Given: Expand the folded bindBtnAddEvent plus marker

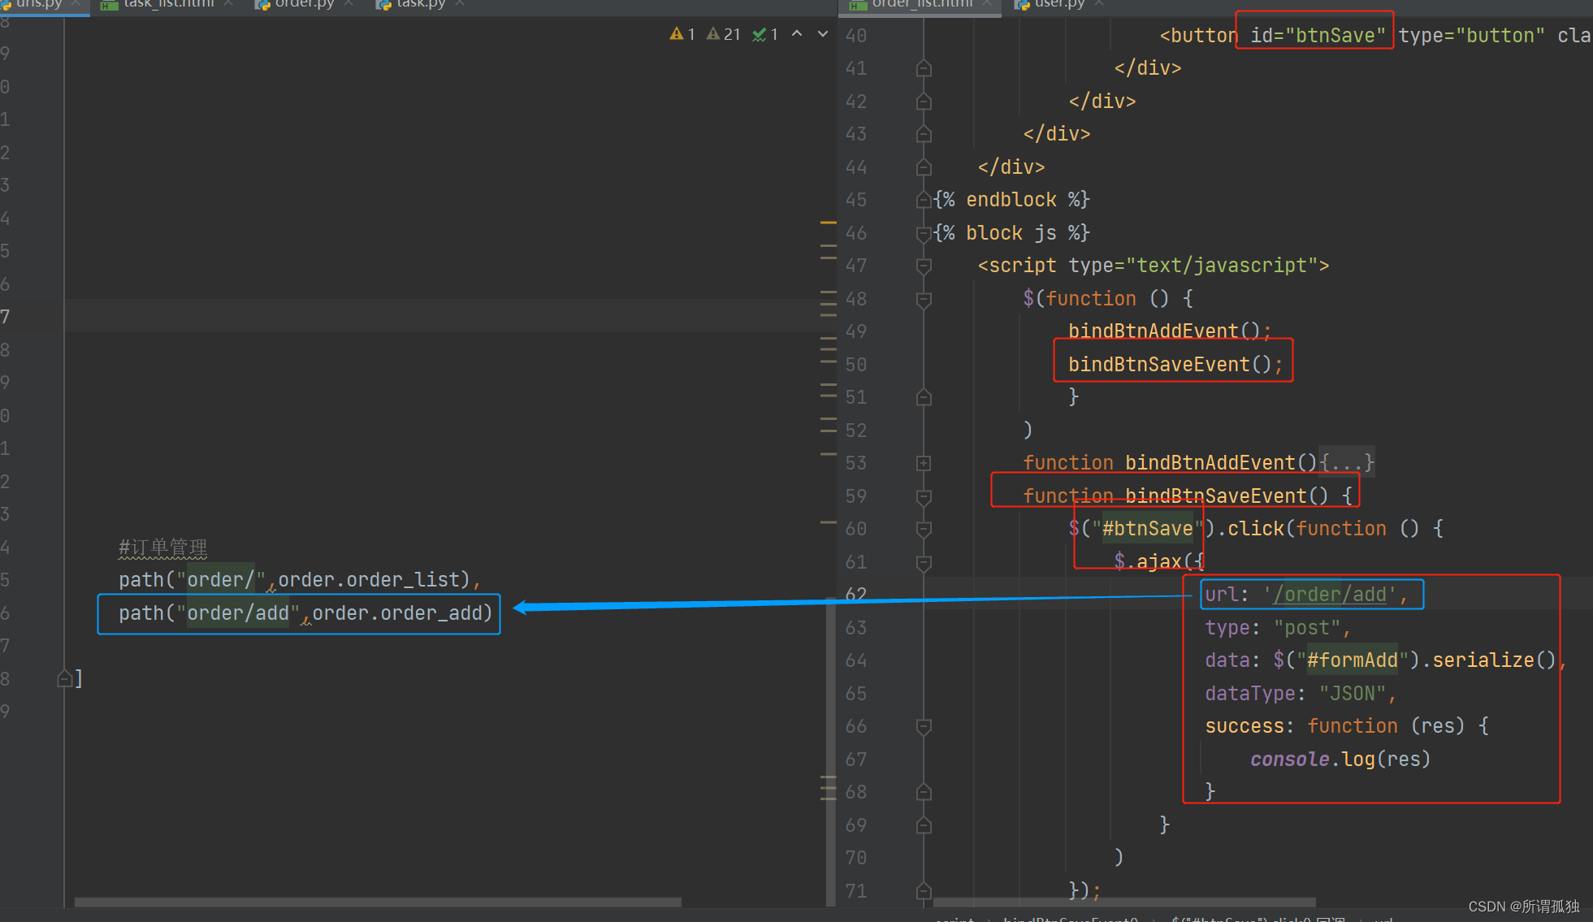Looking at the screenshot, I should [924, 463].
